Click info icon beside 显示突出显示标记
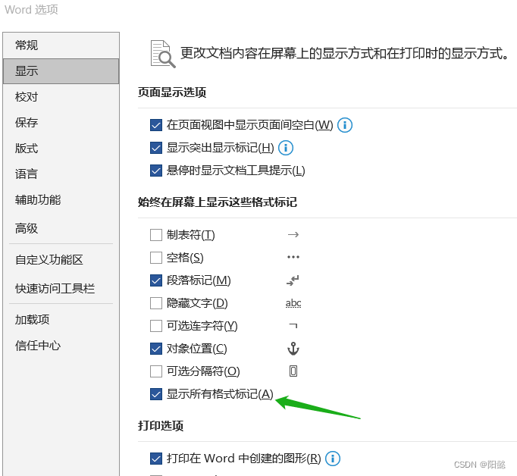Screen dimensions: 517x476 tap(286, 148)
